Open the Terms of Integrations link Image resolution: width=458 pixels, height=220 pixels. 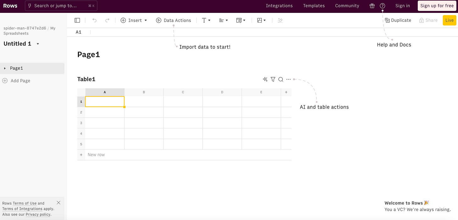[x=22, y=209]
